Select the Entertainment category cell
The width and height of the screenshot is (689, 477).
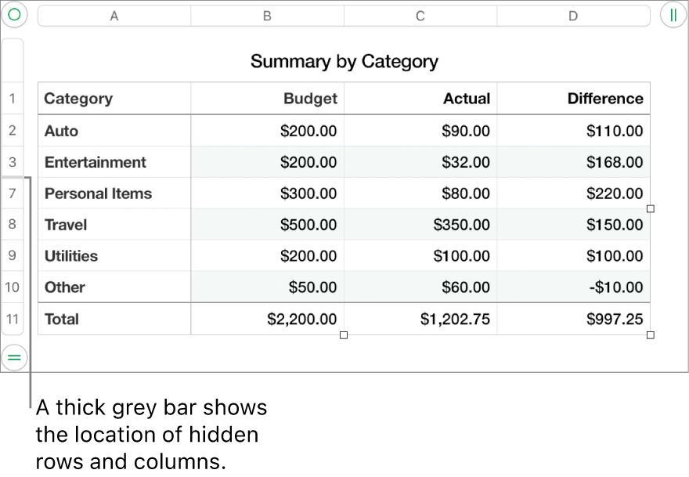[x=114, y=162]
